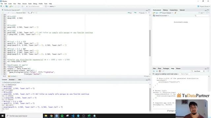Click the Run button in editor
The height and width of the screenshot is (118, 211).
tap(130, 13)
